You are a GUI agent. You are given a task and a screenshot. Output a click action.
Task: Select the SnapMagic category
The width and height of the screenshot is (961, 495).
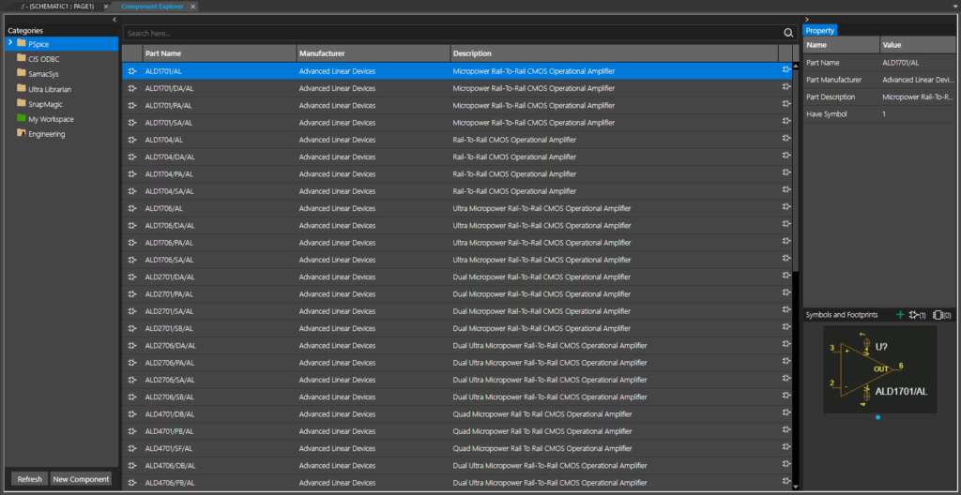(x=45, y=104)
